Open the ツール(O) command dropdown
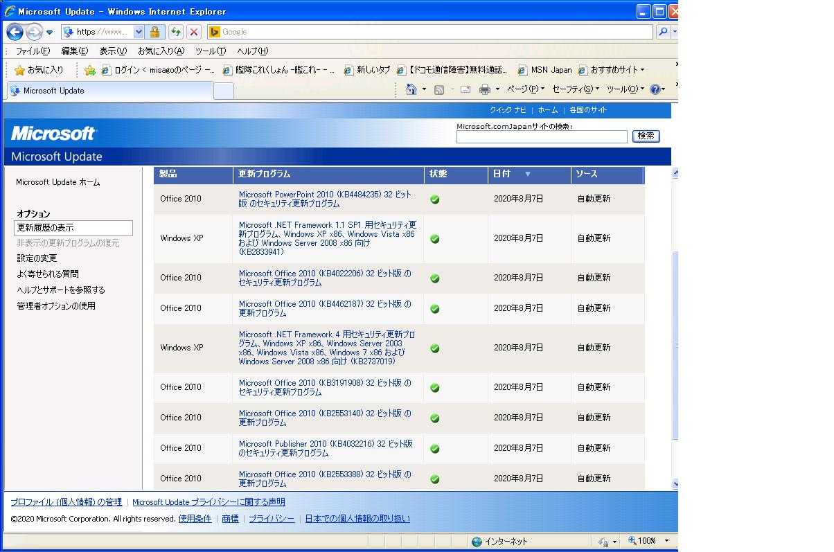The width and height of the screenshot is (834, 552). 626,89
